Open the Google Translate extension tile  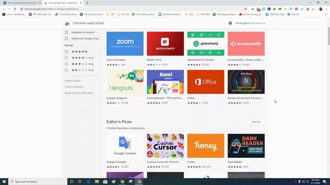point(125,151)
